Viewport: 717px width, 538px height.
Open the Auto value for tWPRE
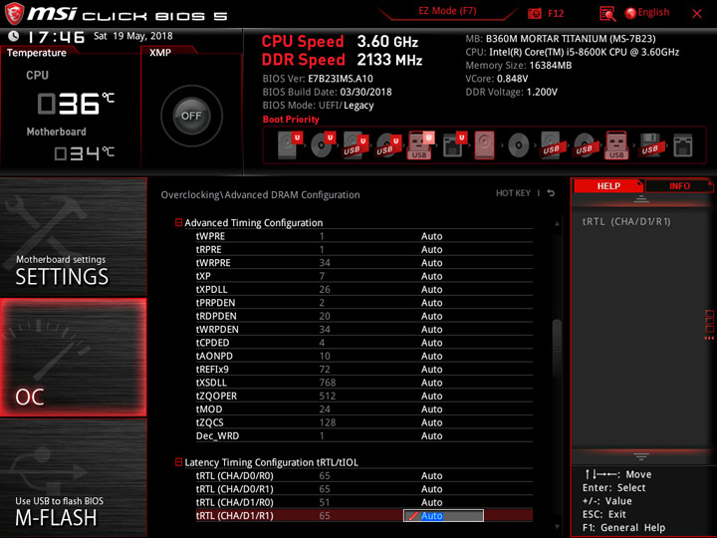431,236
